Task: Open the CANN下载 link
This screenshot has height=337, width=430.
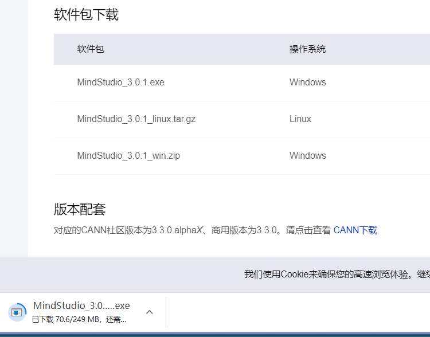Action: click(x=355, y=230)
